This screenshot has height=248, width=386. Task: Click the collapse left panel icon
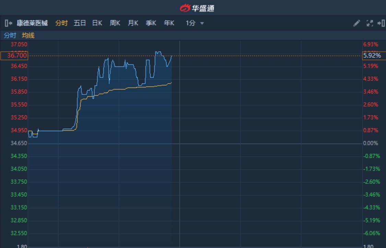(x=9, y=23)
